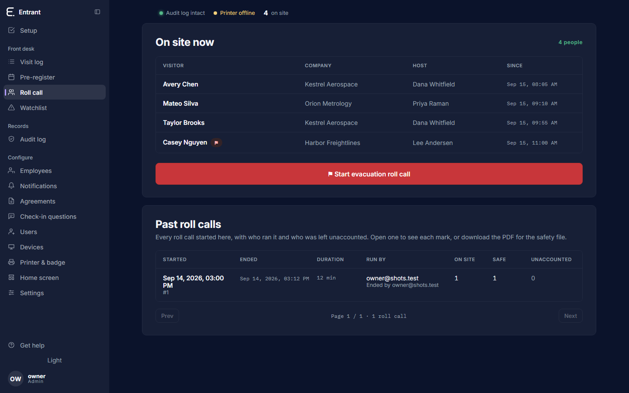Click the Watchlist warning triangle icon
Screen dimensions: 629x393
(11, 107)
